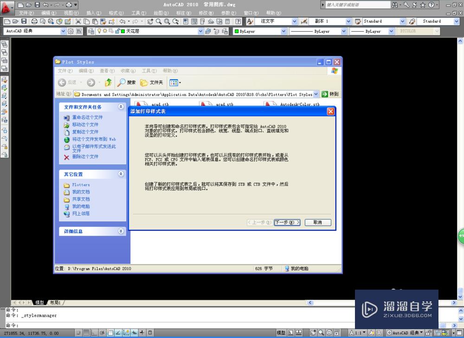The width and height of the screenshot is (464, 338).
Task: Click the keyword search input field
Action: 357,5
